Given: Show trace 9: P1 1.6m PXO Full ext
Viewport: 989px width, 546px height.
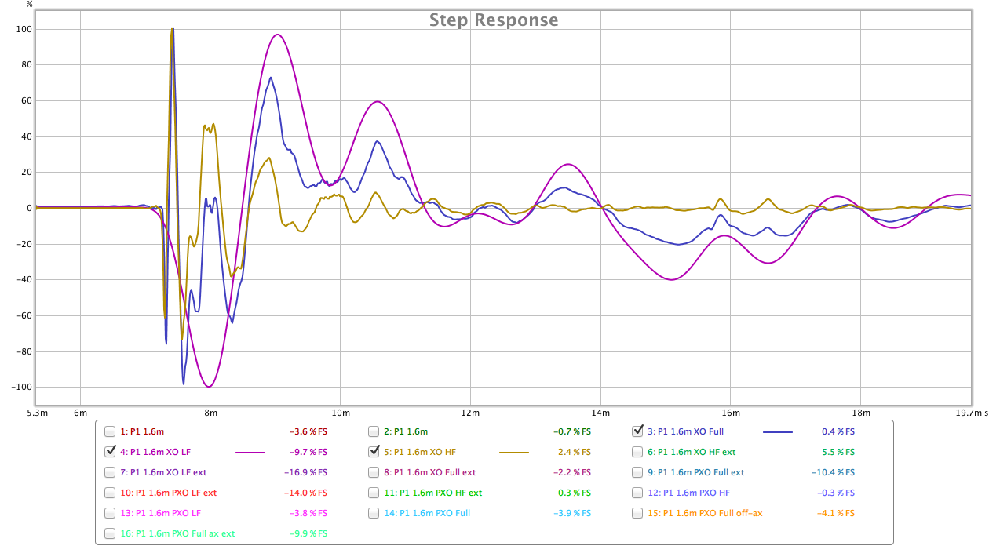Looking at the screenshot, I should click(637, 472).
